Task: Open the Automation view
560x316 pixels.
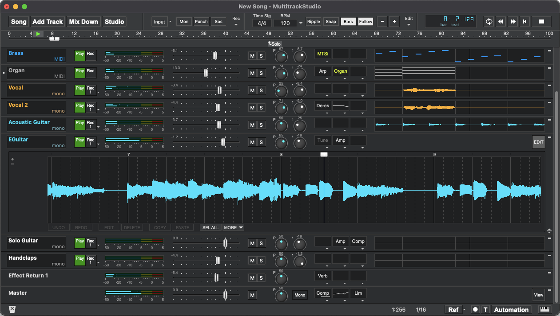Action: click(x=511, y=309)
